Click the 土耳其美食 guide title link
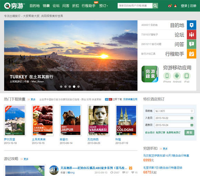200x176 pixels. coord(39,139)
